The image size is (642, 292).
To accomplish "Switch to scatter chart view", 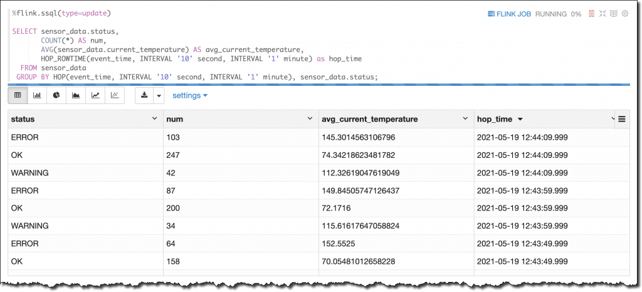I will click(x=115, y=95).
